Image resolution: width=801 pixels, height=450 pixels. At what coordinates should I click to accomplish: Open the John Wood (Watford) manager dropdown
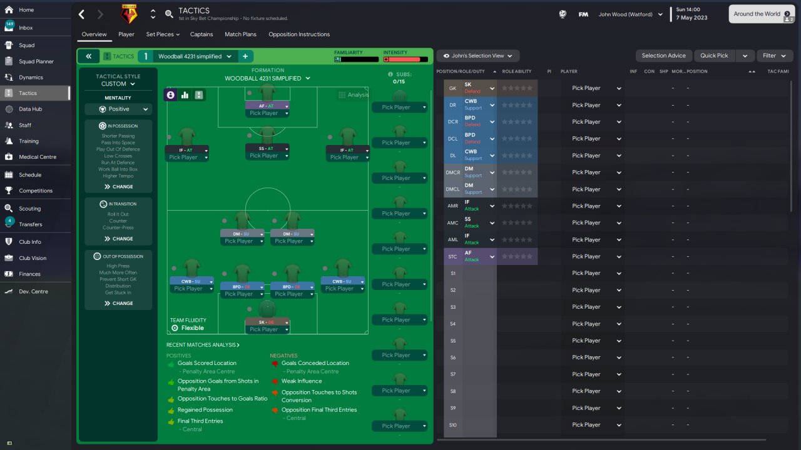tap(630, 14)
